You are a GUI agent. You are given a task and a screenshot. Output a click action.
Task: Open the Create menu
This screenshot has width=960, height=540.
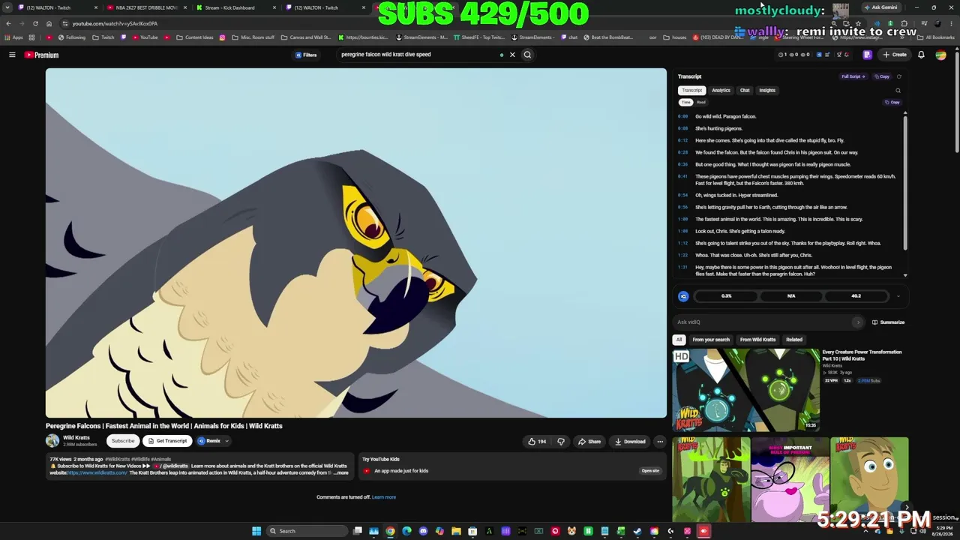pos(895,55)
